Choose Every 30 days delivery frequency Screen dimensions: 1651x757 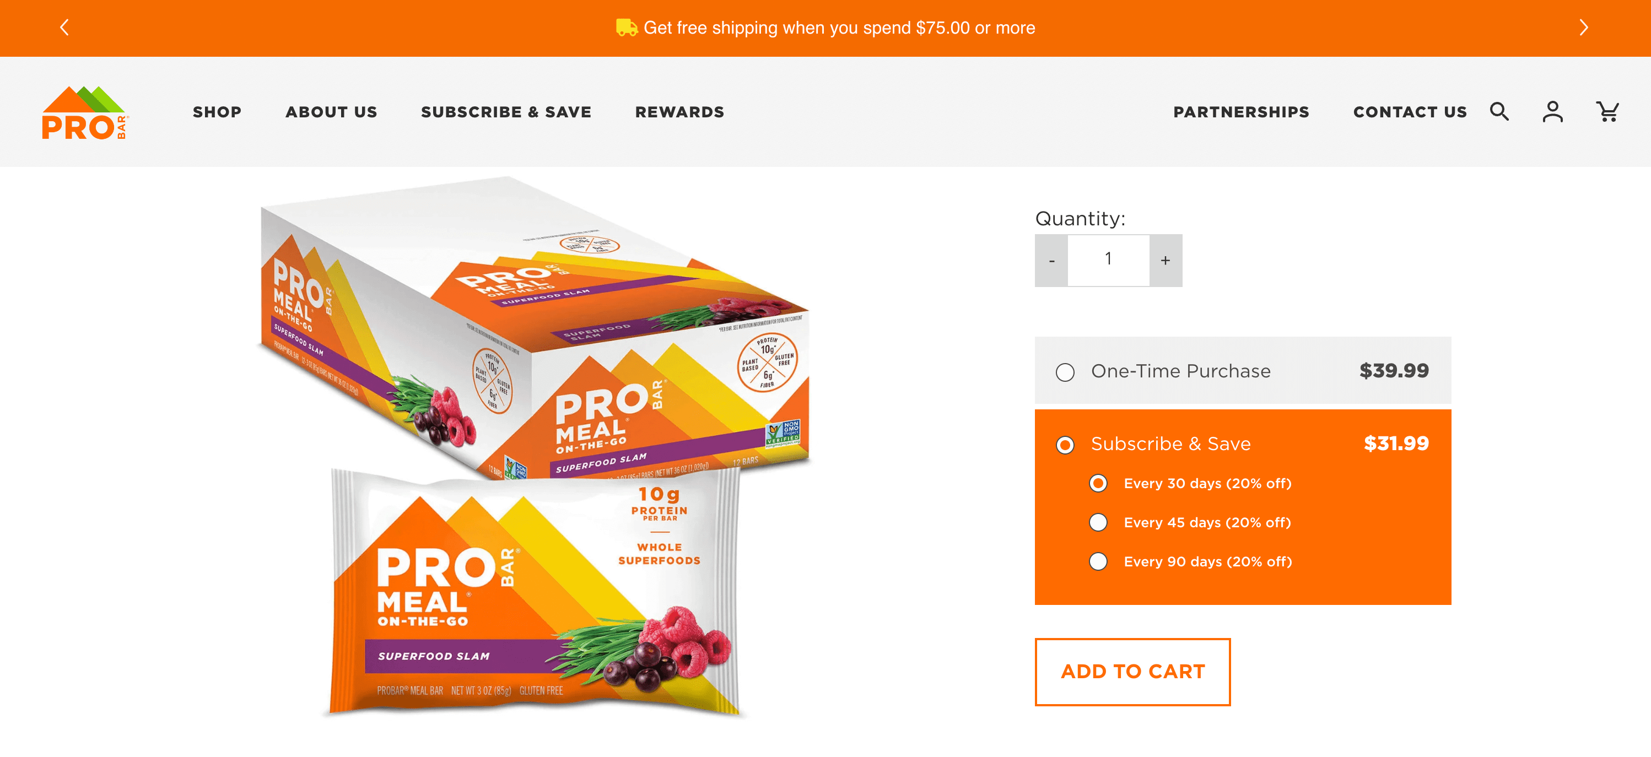pos(1098,483)
